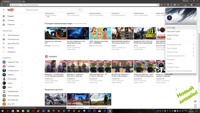
Task: Select Мой канал in account menu
Action: pyautogui.click(x=181, y=28)
